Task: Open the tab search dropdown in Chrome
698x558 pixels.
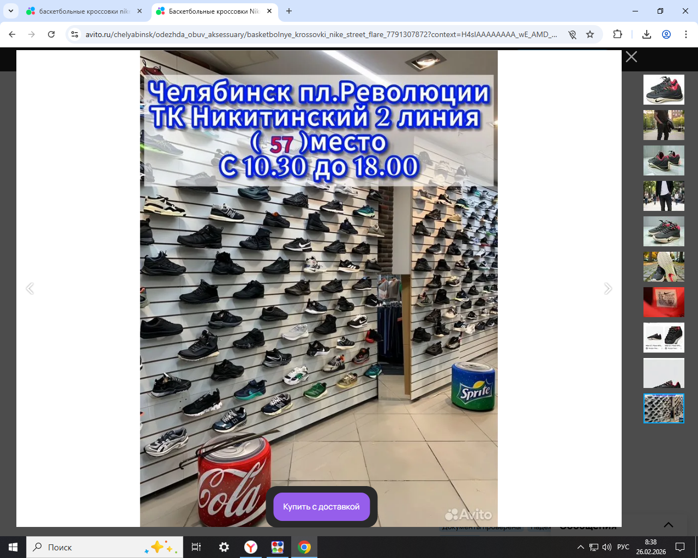Action: [x=11, y=11]
